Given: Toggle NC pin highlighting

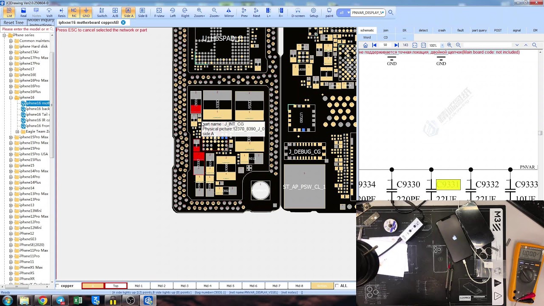Looking at the screenshot, I should pyautogui.click(x=74, y=12).
